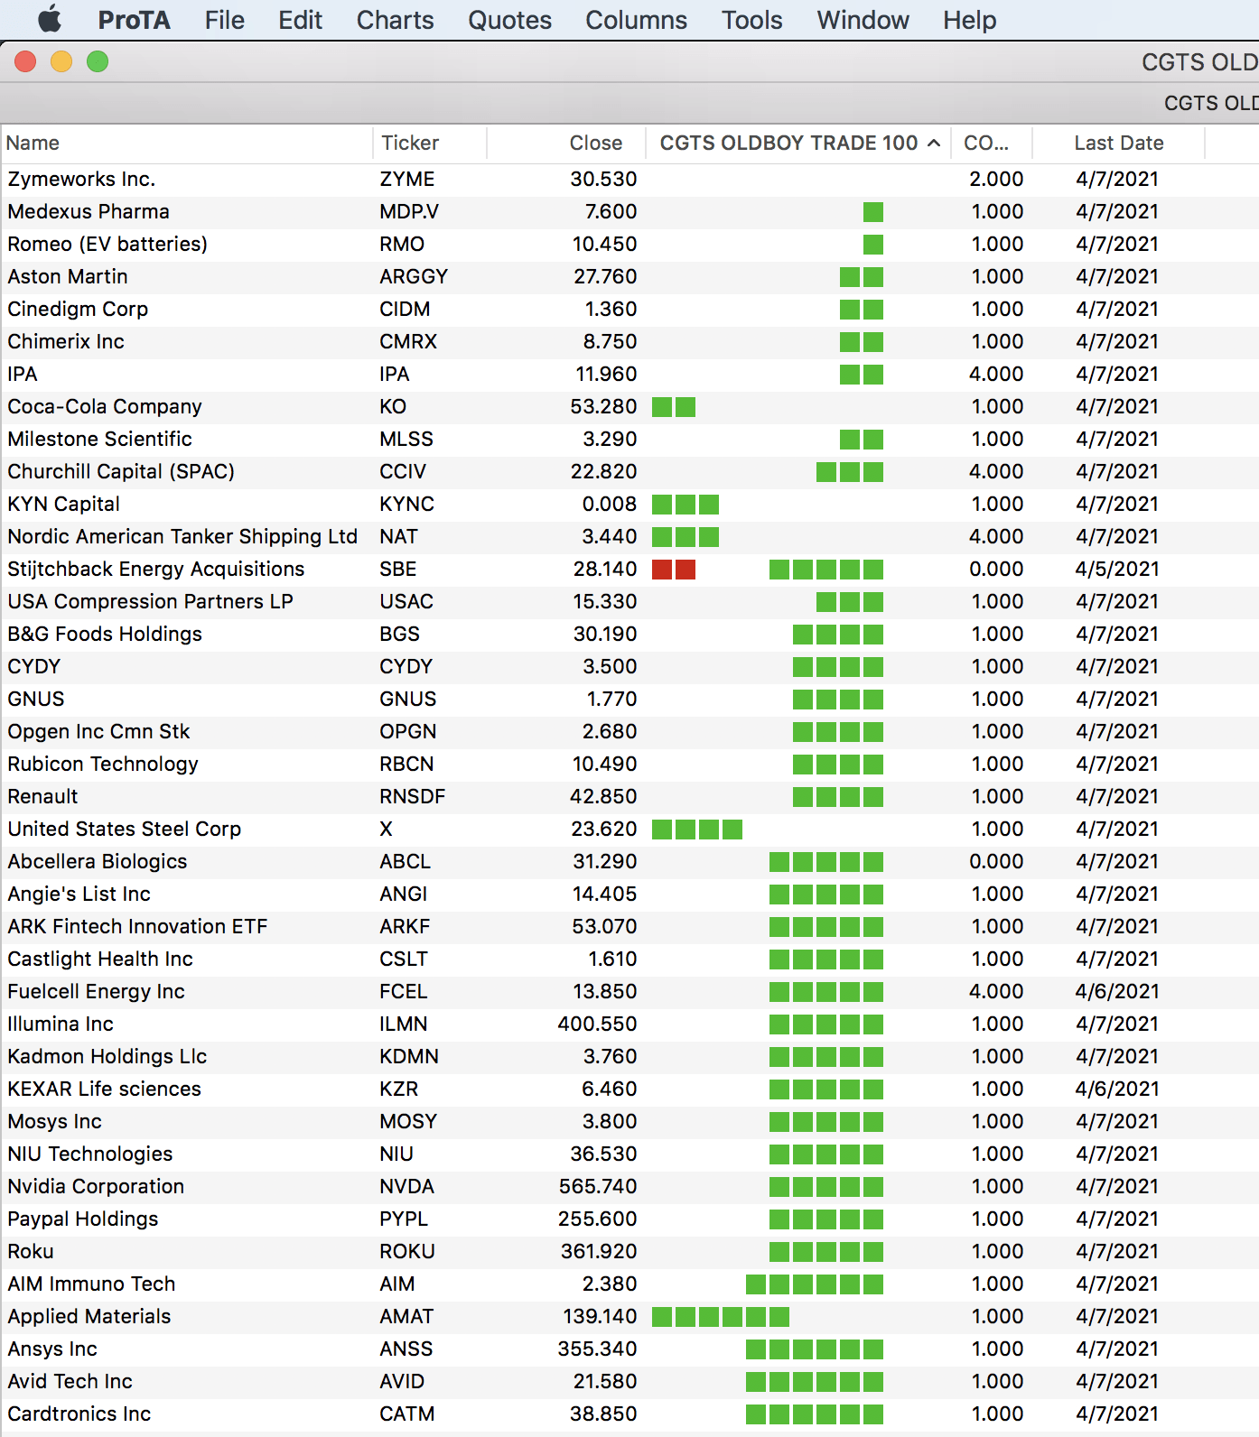Click United States Steel's green indicator bars
1259x1437 pixels.
697,830
